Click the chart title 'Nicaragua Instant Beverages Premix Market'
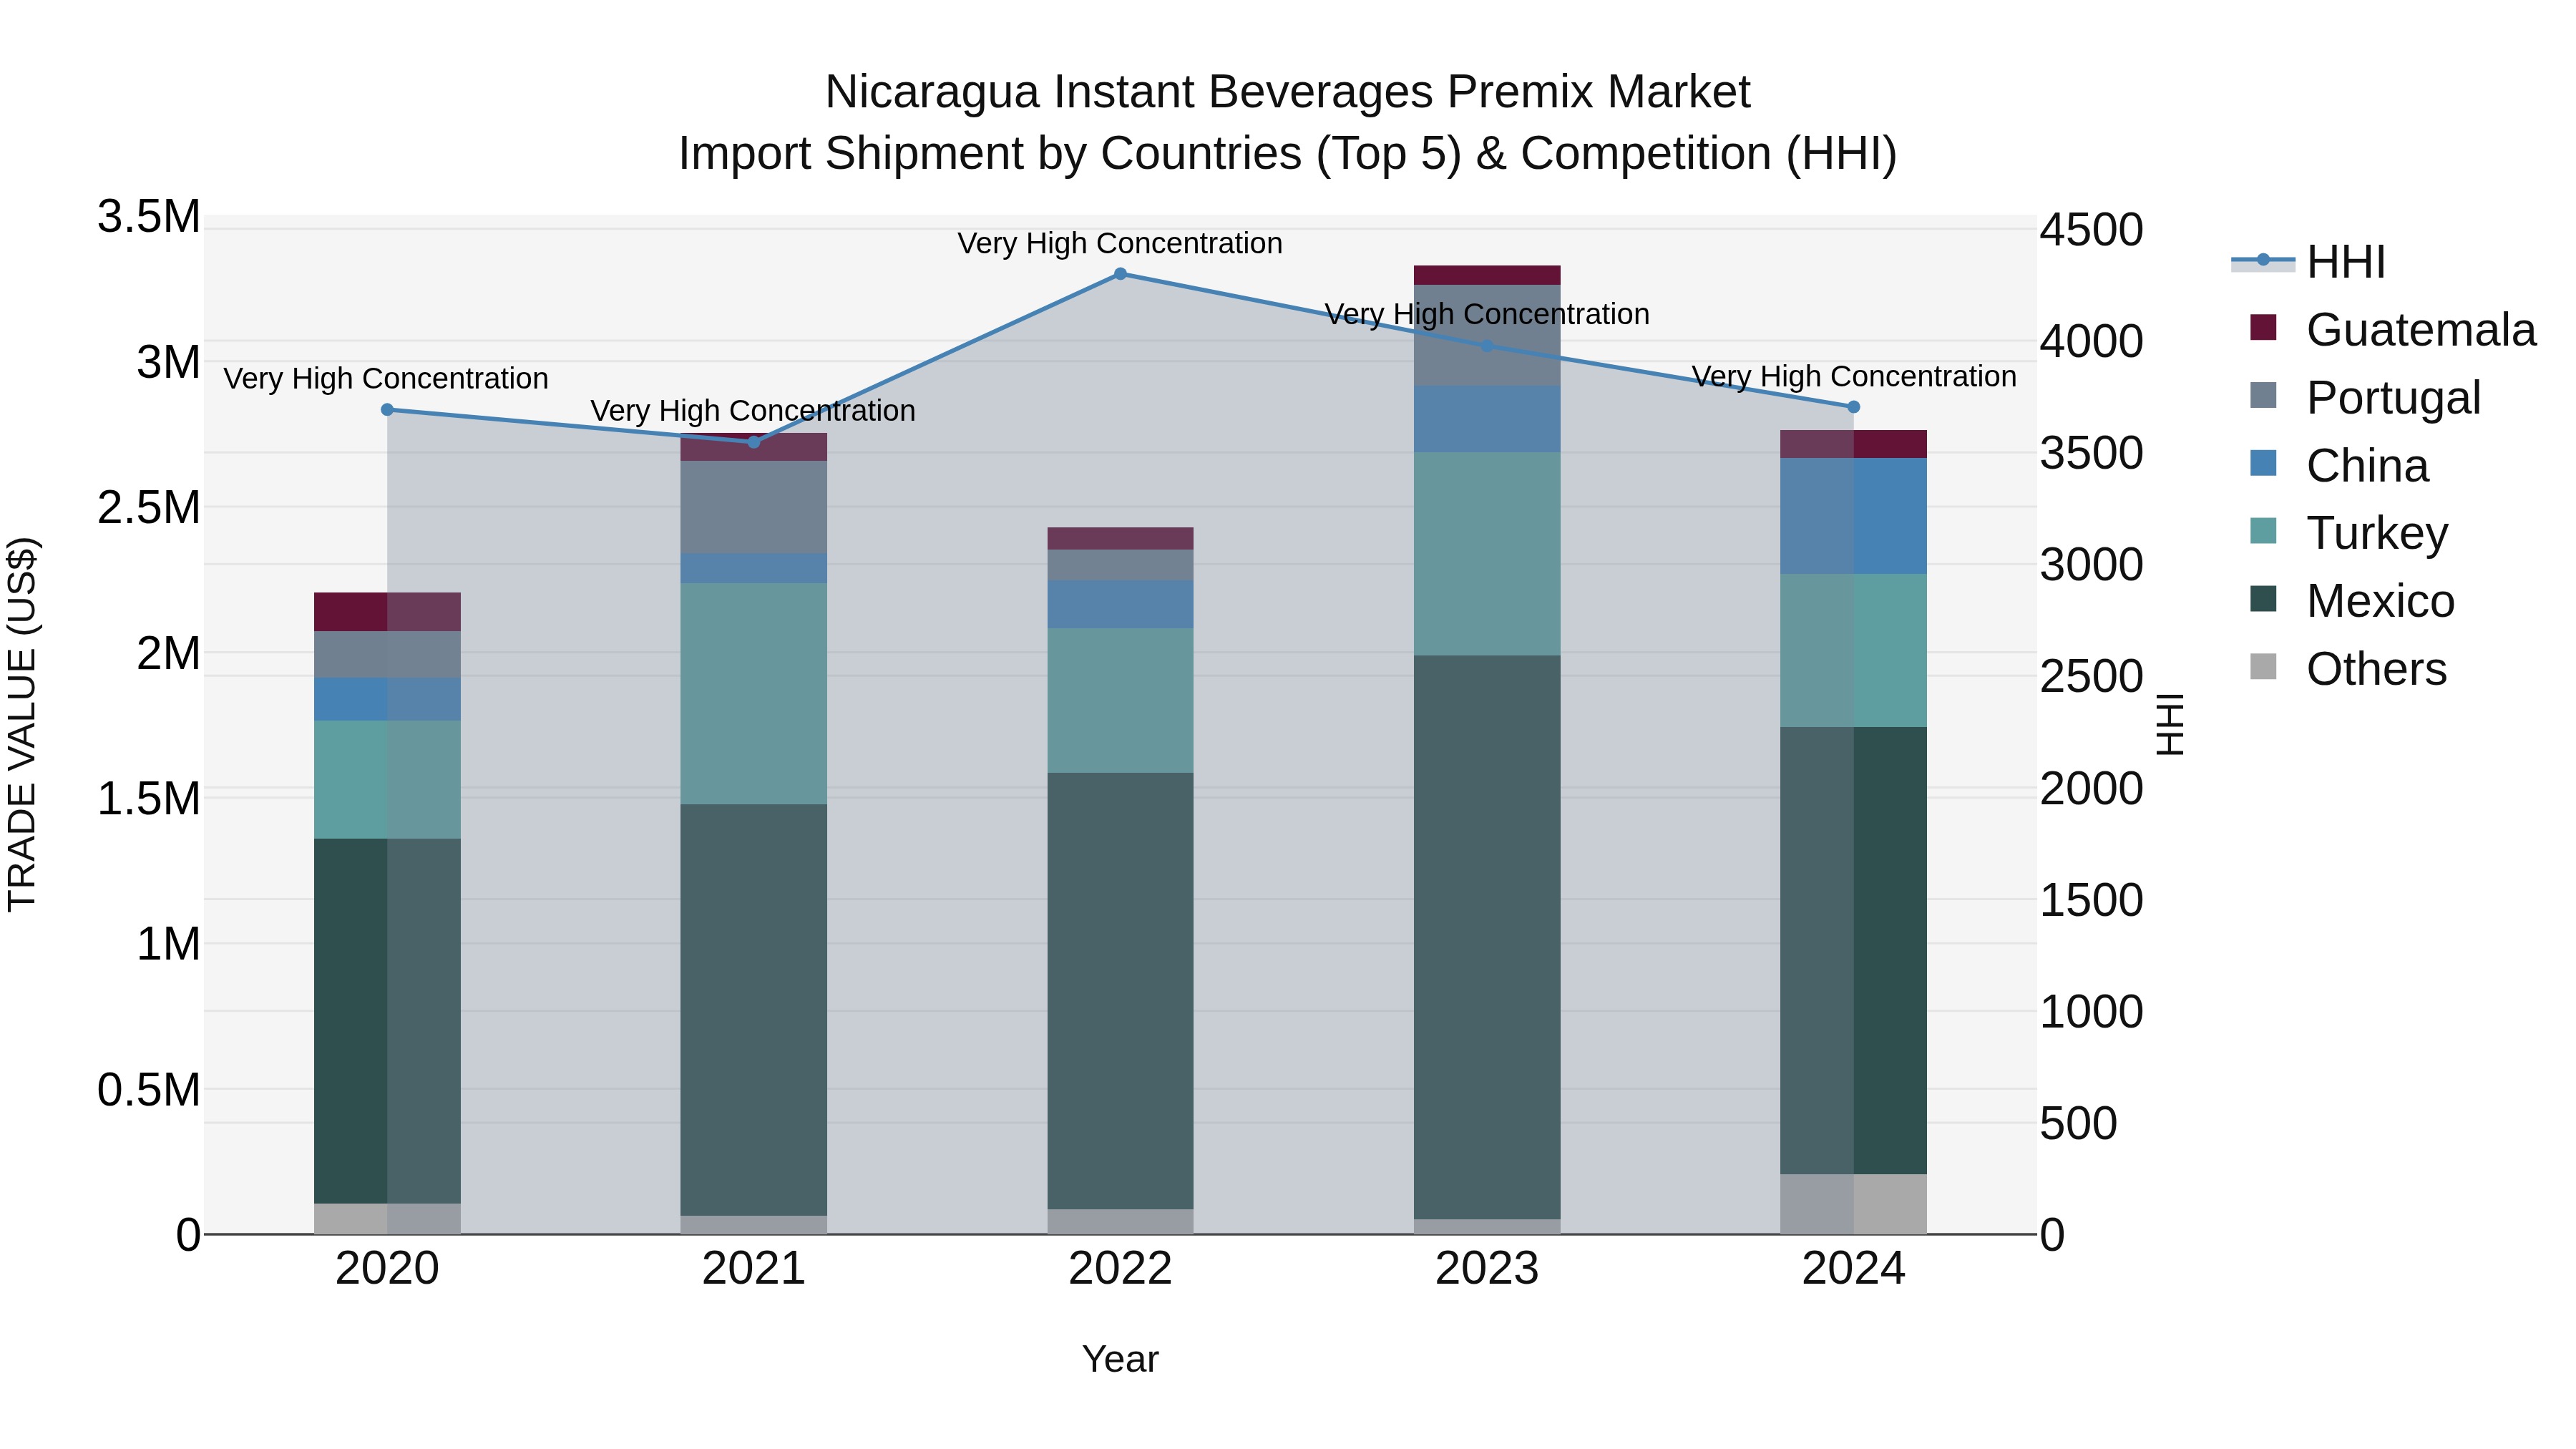The height and width of the screenshot is (1449, 2576). (x=1288, y=92)
